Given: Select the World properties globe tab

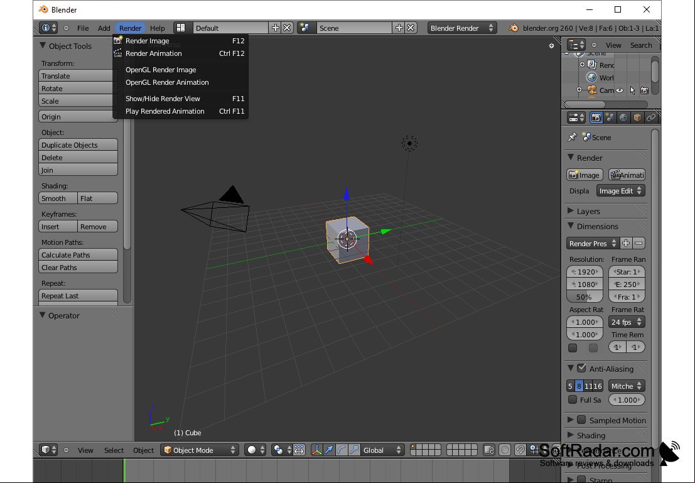Looking at the screenshot, I should (x=623, y=117).
